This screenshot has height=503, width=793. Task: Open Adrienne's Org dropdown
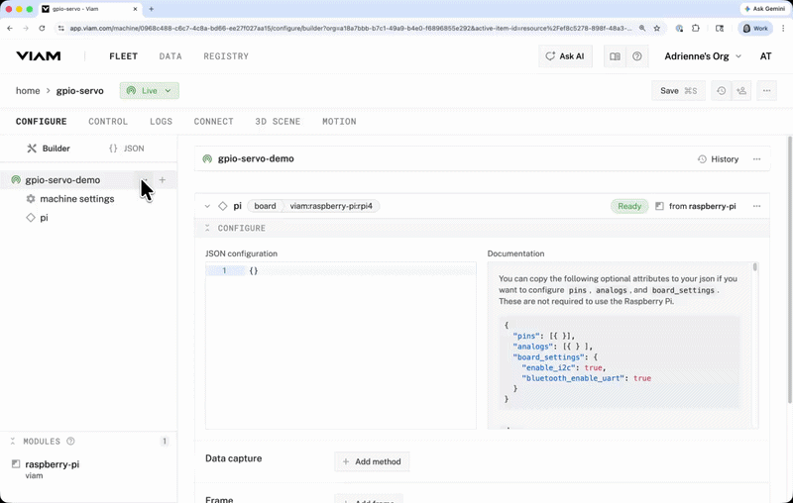click(703, 56)
